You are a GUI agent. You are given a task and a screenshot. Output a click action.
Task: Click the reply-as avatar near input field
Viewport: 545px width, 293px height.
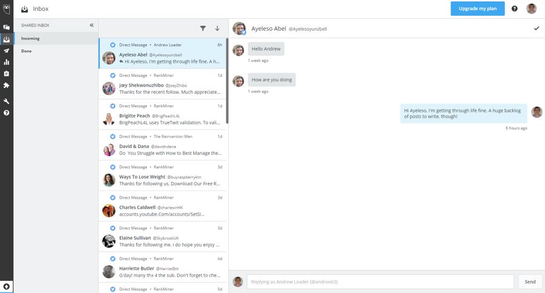click(238, 281)
